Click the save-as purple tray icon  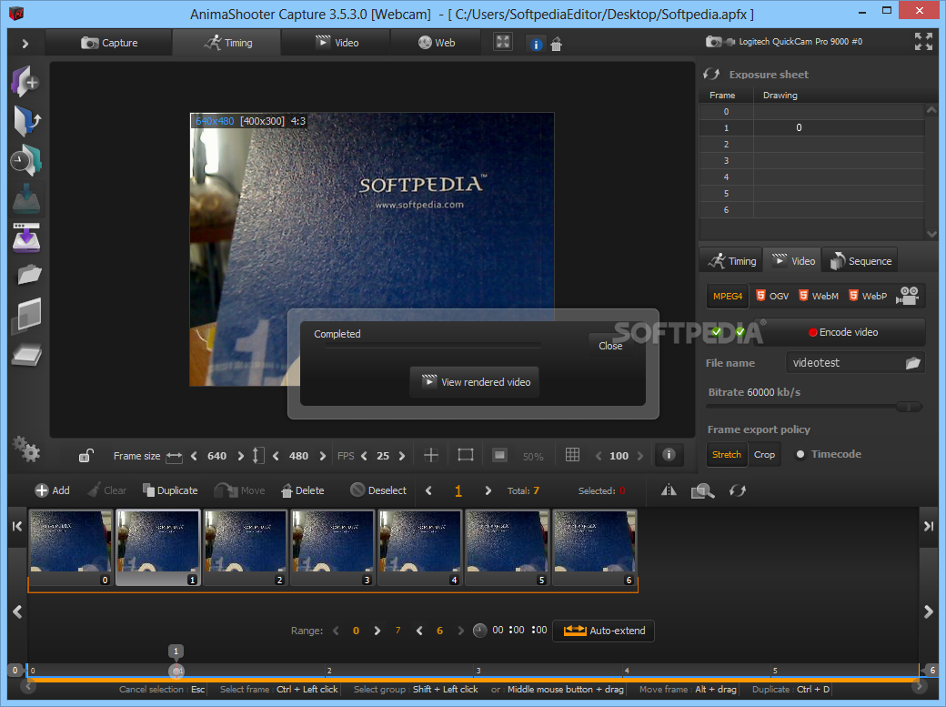26,237
